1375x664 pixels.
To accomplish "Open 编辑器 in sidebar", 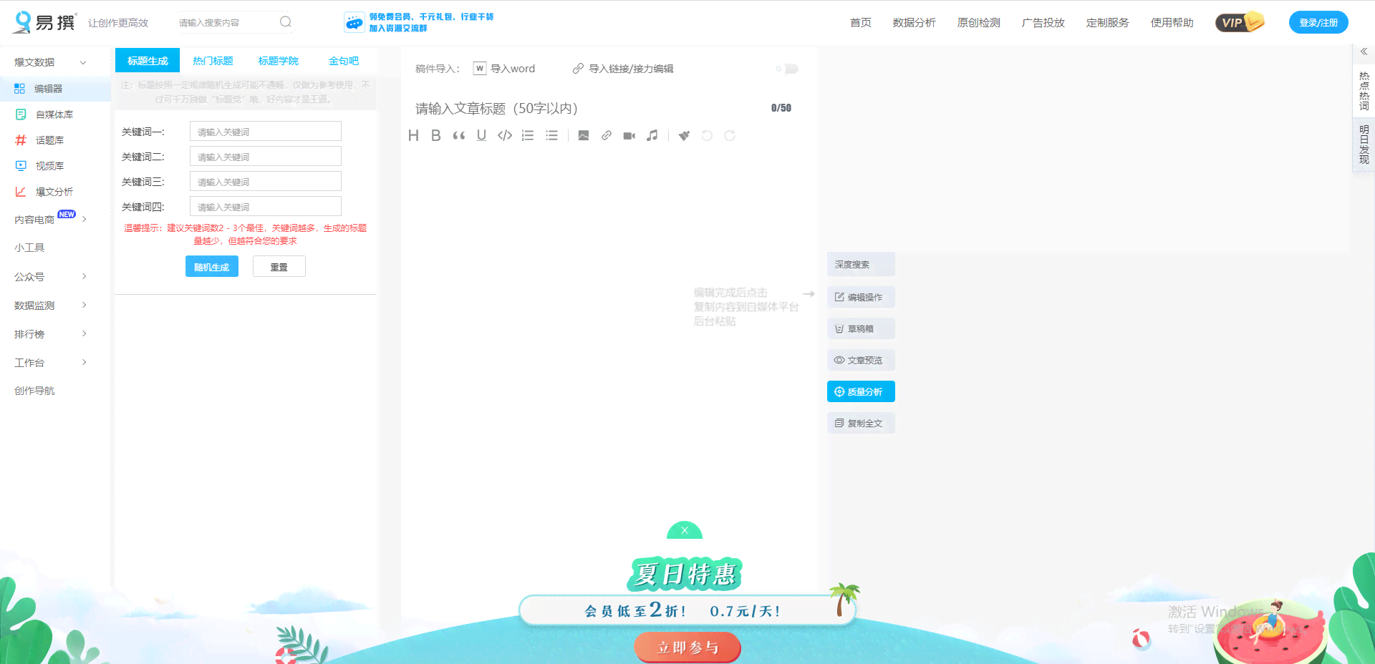I will tap(55, 89).
